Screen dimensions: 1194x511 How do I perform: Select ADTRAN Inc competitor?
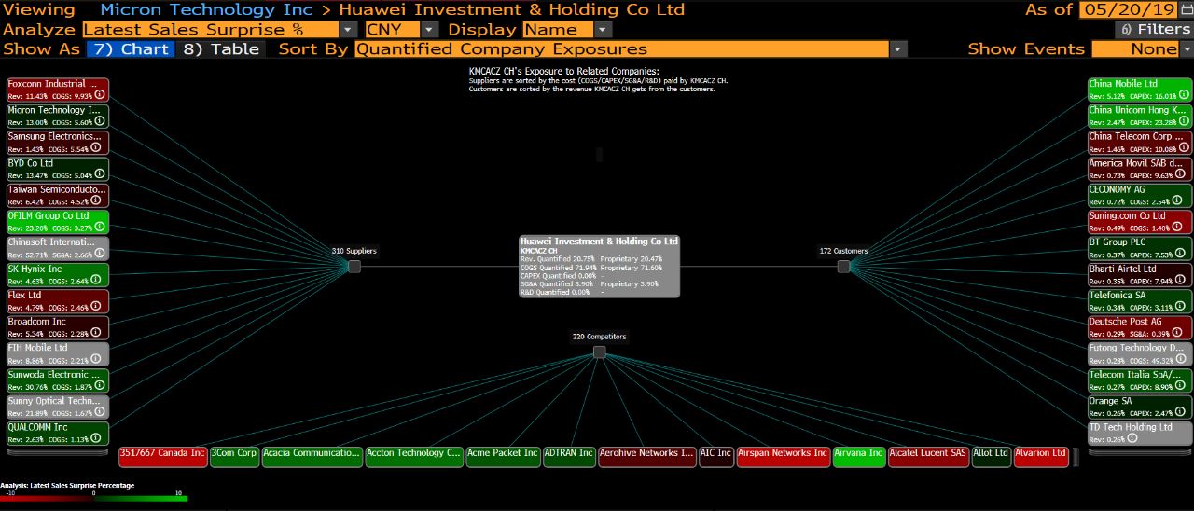point(569,457)
